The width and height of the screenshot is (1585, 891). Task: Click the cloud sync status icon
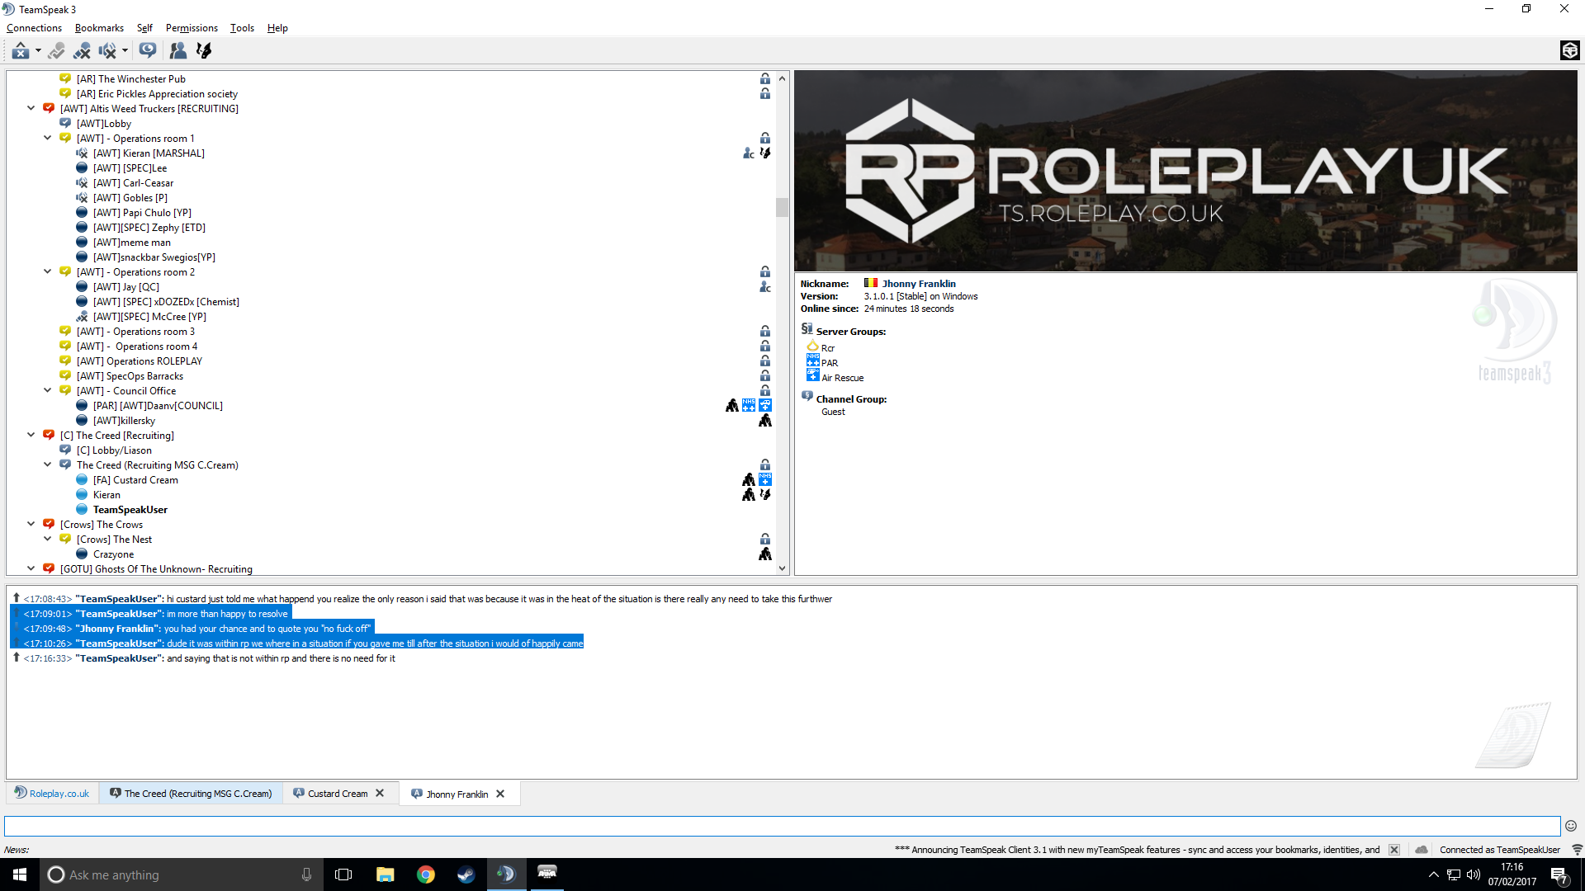coord(1422,850)
